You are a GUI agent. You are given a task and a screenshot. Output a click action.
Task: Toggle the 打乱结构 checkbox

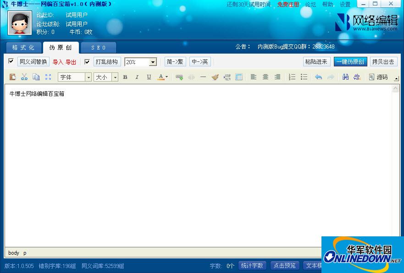tap(87, 61)
